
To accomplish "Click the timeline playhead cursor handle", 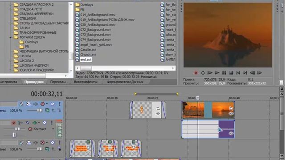I will click(198, 98).
